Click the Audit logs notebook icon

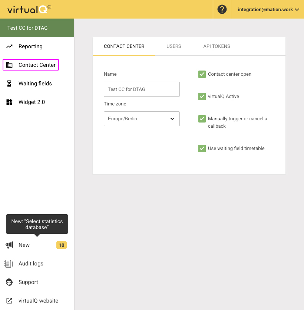coord(9,264)
